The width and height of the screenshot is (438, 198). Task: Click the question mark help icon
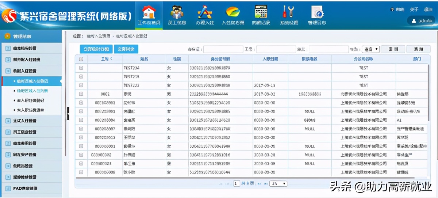tap(392, 9)
